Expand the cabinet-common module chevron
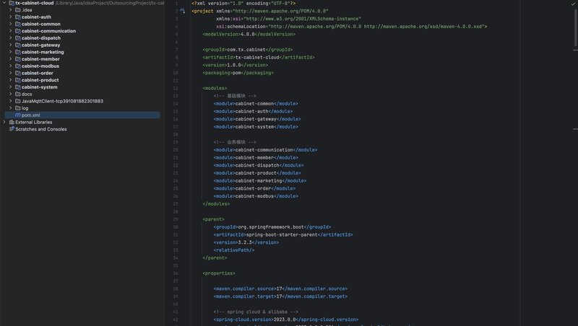 [x=11, y=24]
